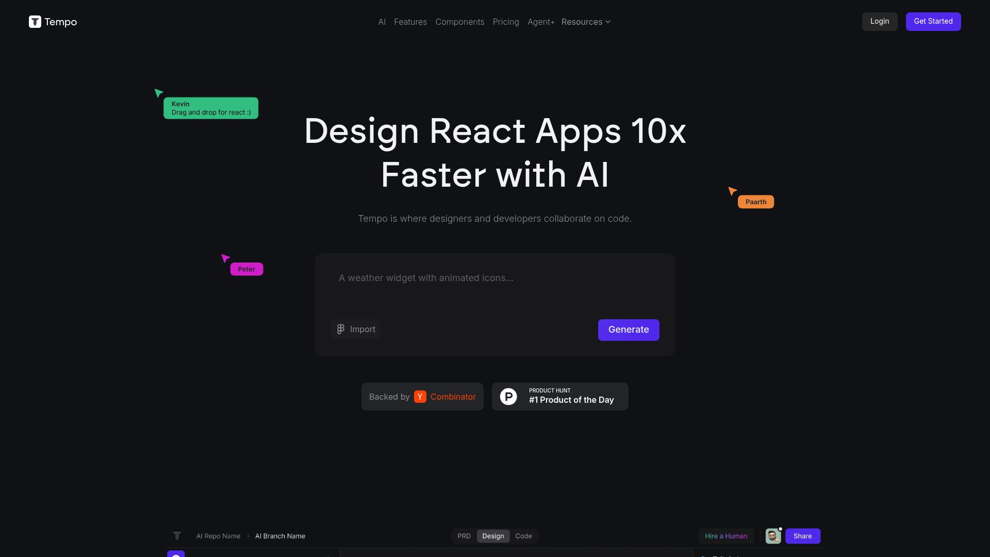Open the Hire a Human link

(x=726, y=536)
